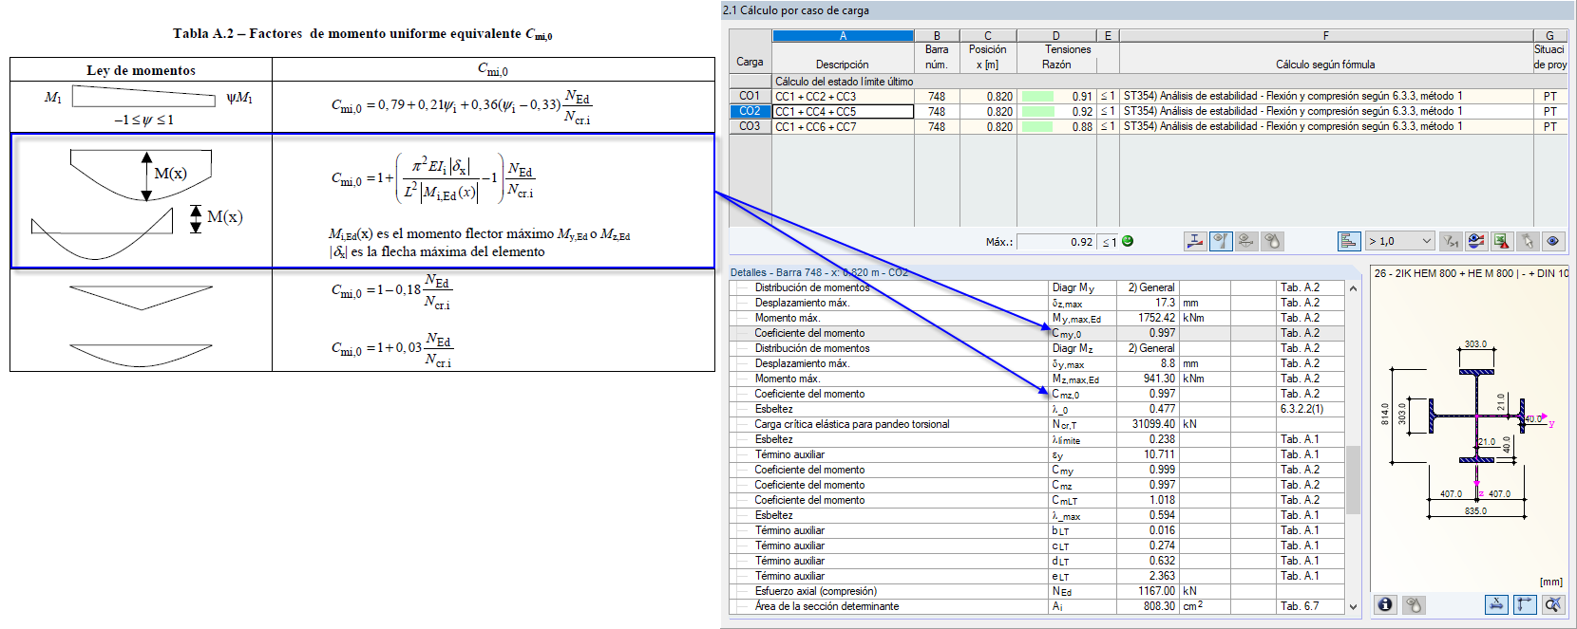The height and width of the screenshot is (629, 1577).
Task: Click the filter greater-than-1 icon
Action: 1451,241
